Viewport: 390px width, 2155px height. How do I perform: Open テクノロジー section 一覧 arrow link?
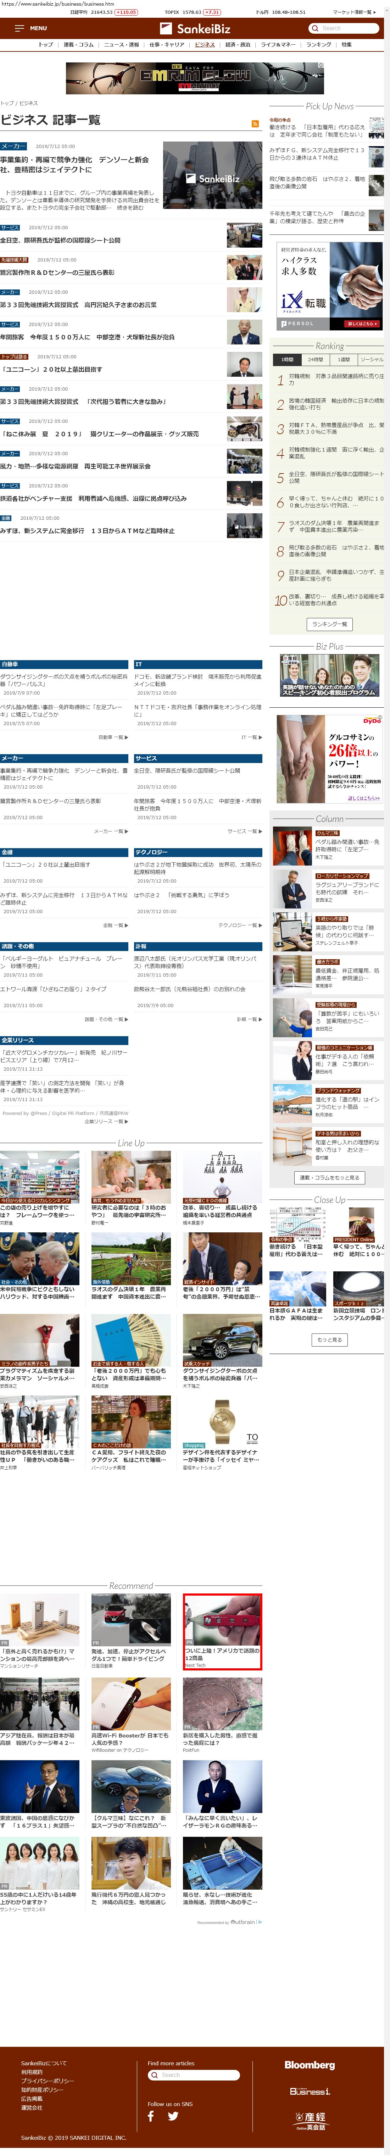tap(240, 925)
